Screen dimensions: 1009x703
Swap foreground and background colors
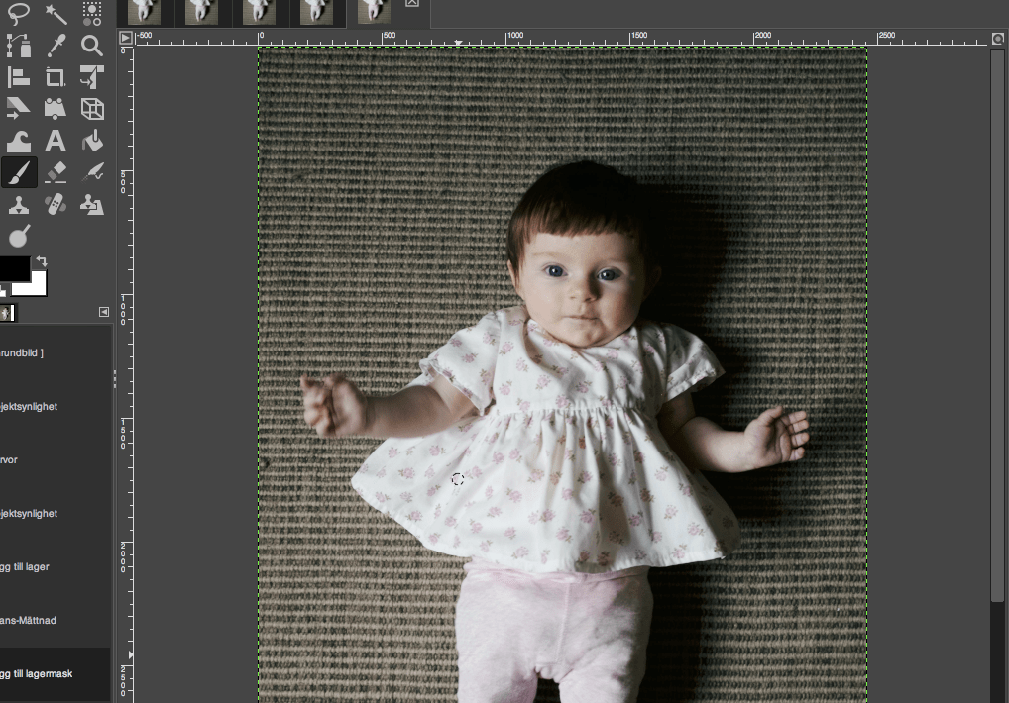[x=42, y=261]
